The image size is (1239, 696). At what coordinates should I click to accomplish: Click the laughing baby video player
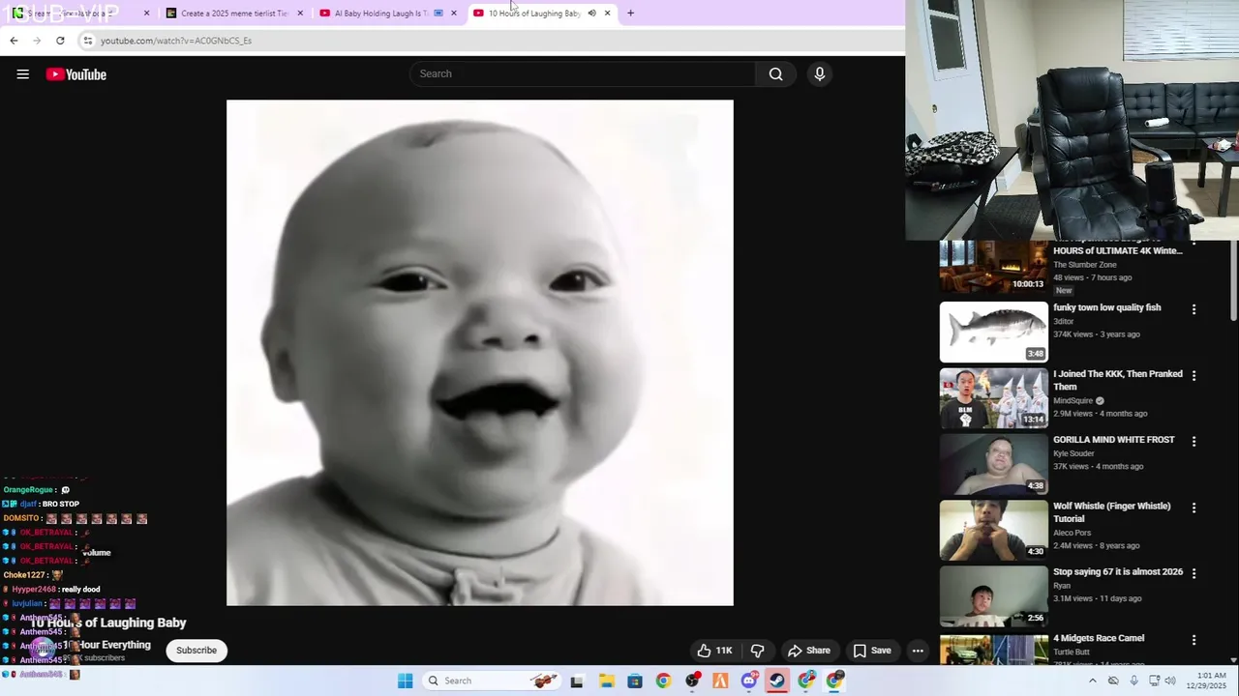click(480, 353)
